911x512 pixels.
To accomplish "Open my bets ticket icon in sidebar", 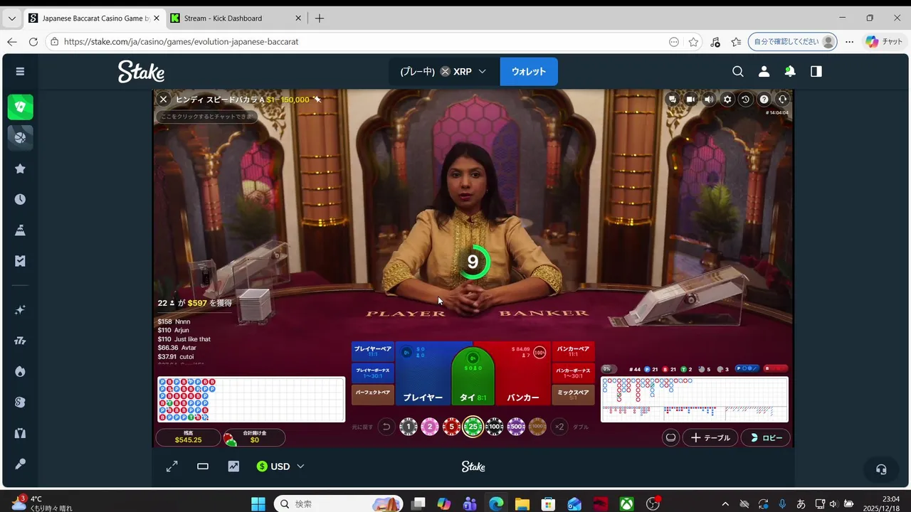I will click(x=20, y=261).
